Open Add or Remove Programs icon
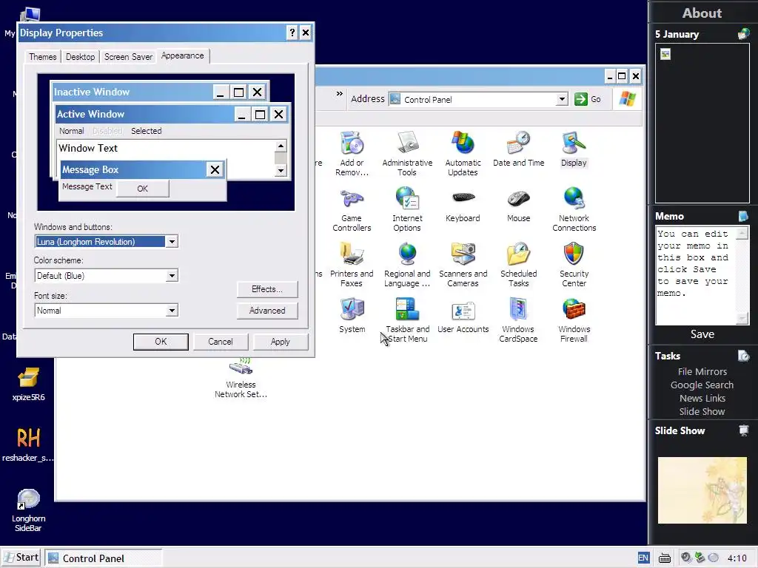The width and height of the screenshot is (758, 568). tap(352, 154)
